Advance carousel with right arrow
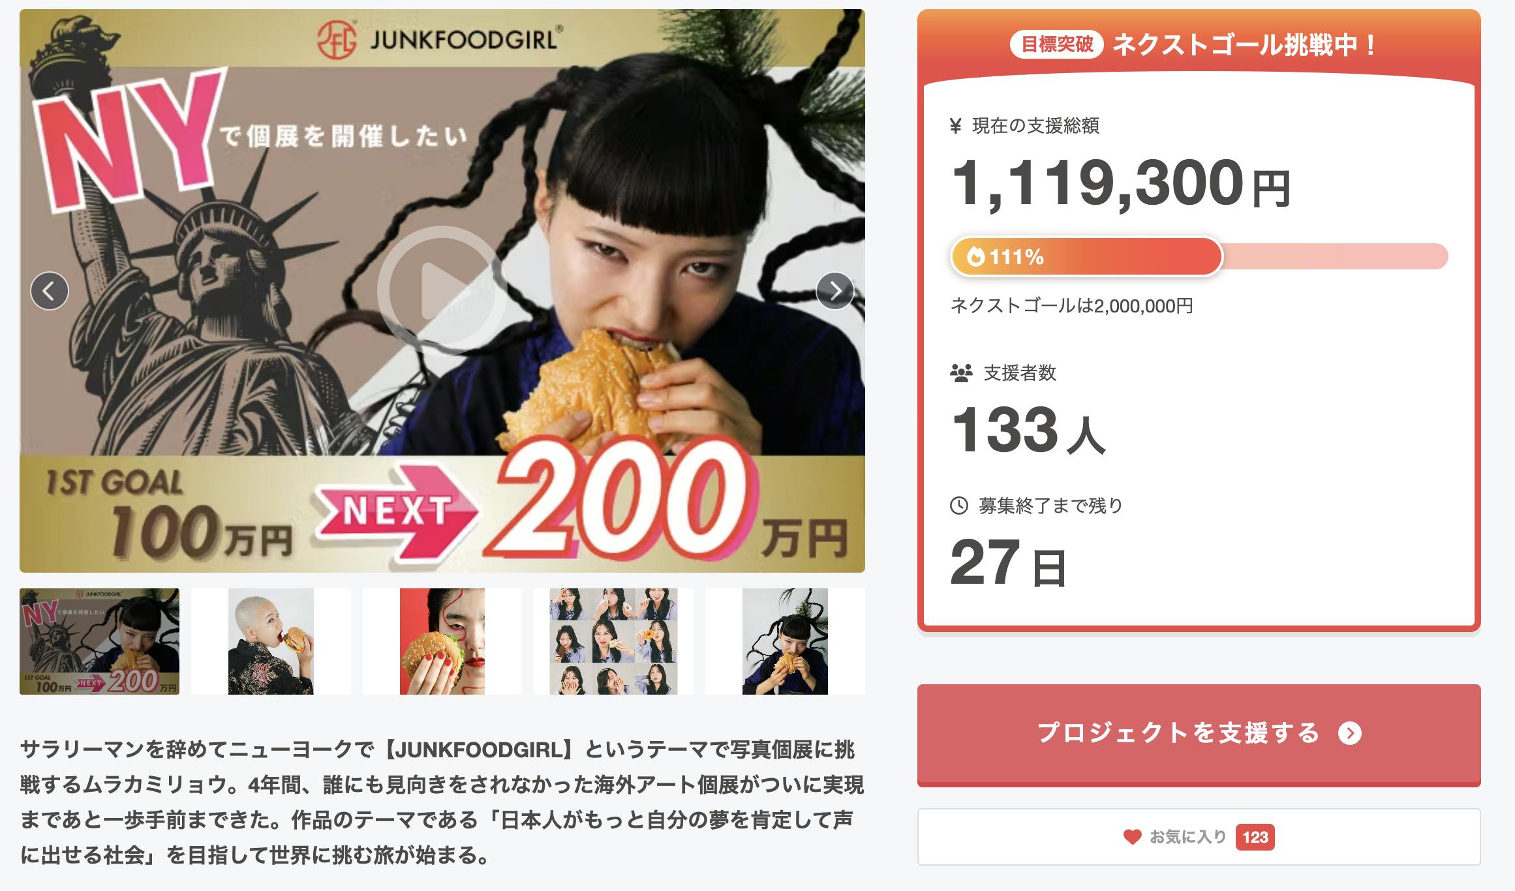 pos(835,291)
